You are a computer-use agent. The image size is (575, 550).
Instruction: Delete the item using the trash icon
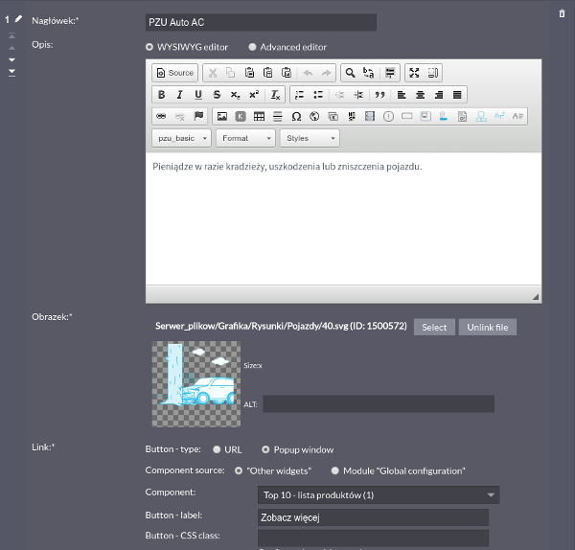pyautogui.click(x=562, y=12)
